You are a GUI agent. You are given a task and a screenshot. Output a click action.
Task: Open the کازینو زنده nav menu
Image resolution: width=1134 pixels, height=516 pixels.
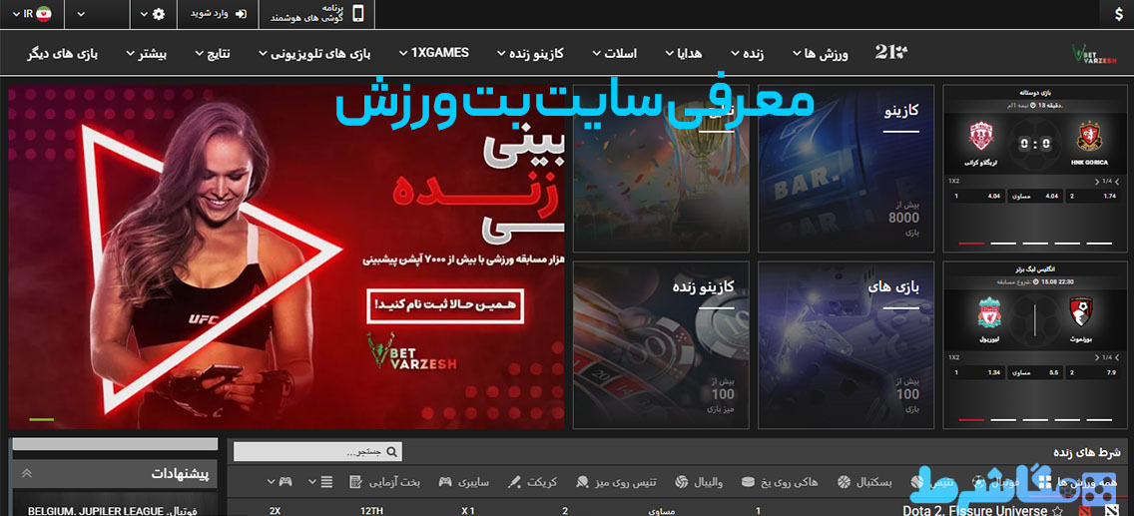coord(531,54)
